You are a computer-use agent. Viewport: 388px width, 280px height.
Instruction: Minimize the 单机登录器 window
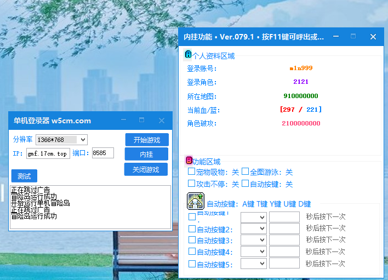123,120
